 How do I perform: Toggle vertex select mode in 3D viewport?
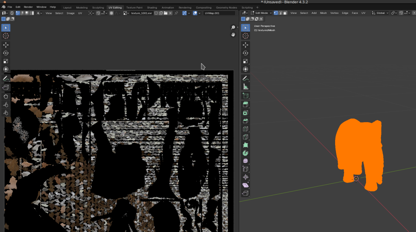point(275,13)
